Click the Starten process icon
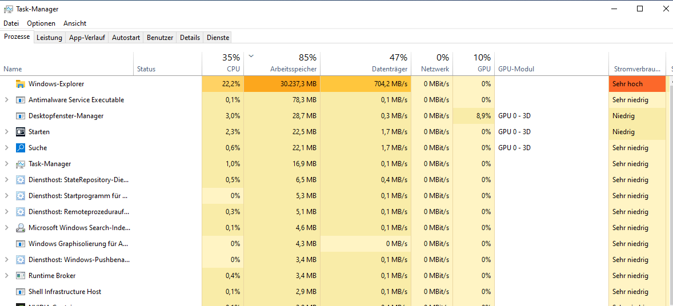 20,132
